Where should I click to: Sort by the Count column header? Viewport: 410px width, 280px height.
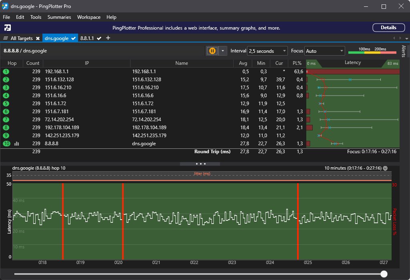pos(33,63)
